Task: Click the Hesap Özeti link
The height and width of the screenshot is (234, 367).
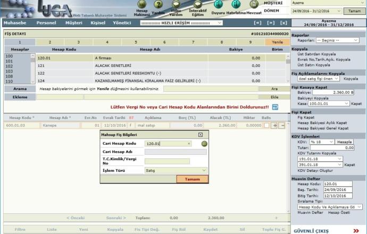Action: click(x=339, y=213)
